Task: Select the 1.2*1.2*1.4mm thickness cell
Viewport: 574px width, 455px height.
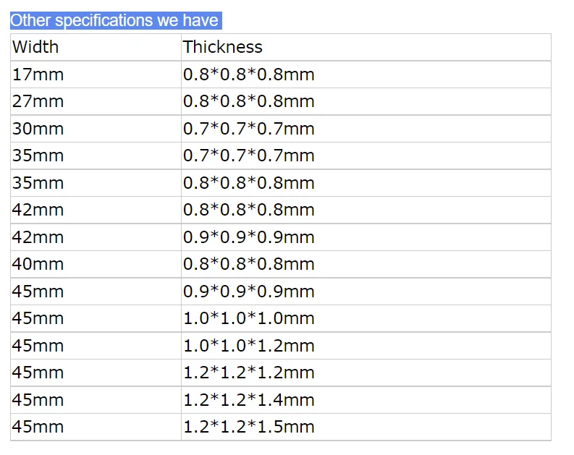Action: [248, 400]
